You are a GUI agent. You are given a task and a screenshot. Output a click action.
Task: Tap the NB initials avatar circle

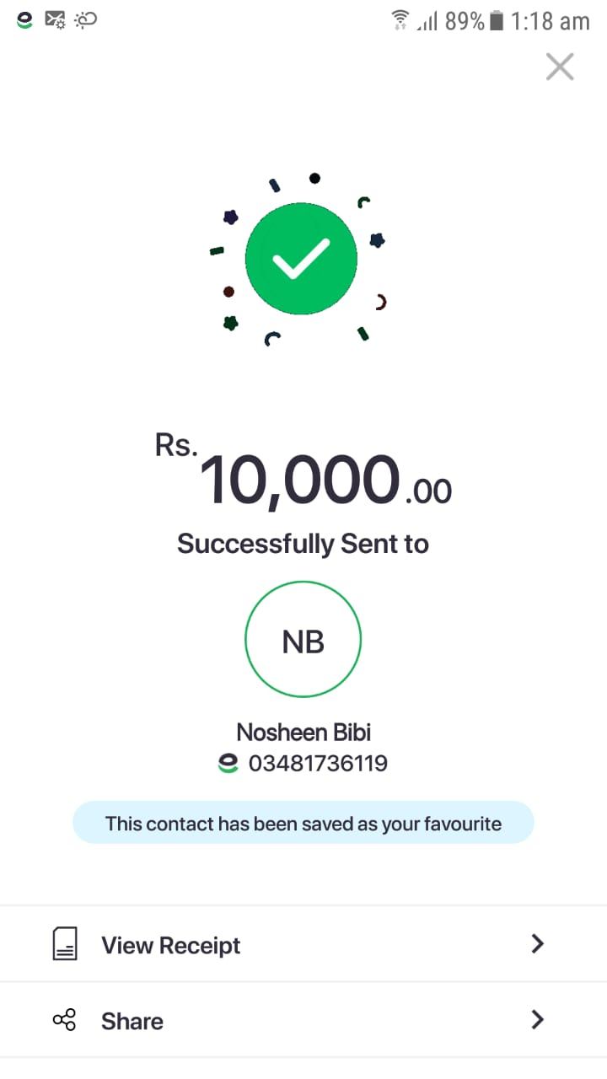(303, 640)
